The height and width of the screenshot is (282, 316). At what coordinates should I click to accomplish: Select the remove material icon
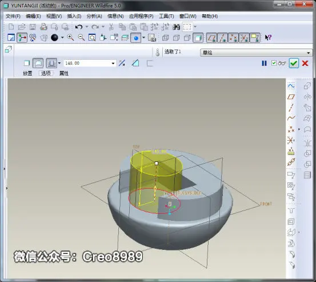point(135,63)
